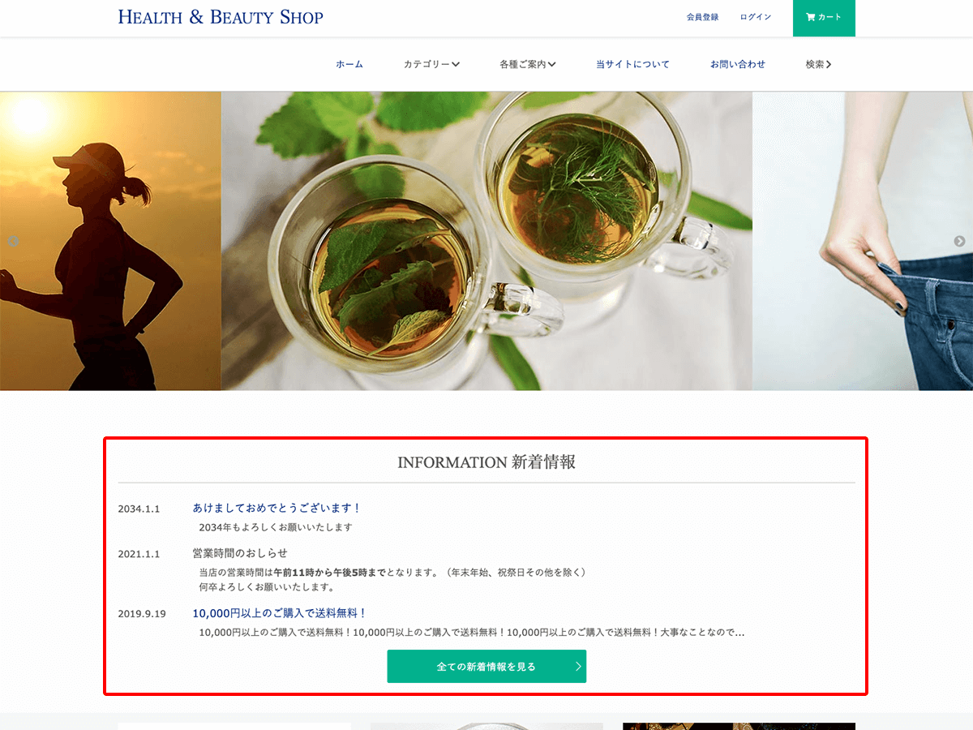Select the herbal tea slide image
973x730 pixels.
(486, 241)
